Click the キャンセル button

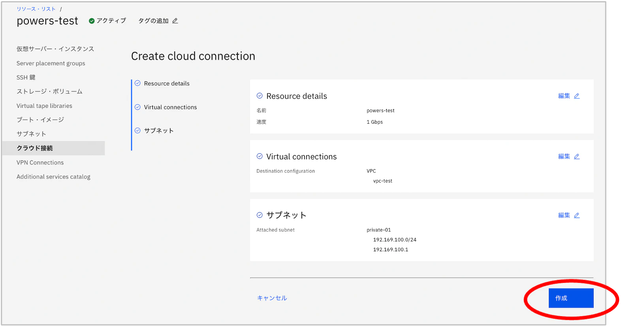tap(272, 298)
